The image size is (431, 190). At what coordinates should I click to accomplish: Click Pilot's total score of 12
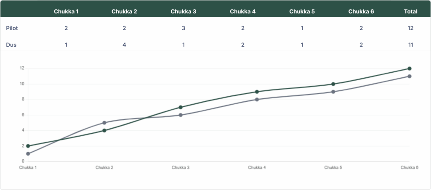(x=410, y=28)
